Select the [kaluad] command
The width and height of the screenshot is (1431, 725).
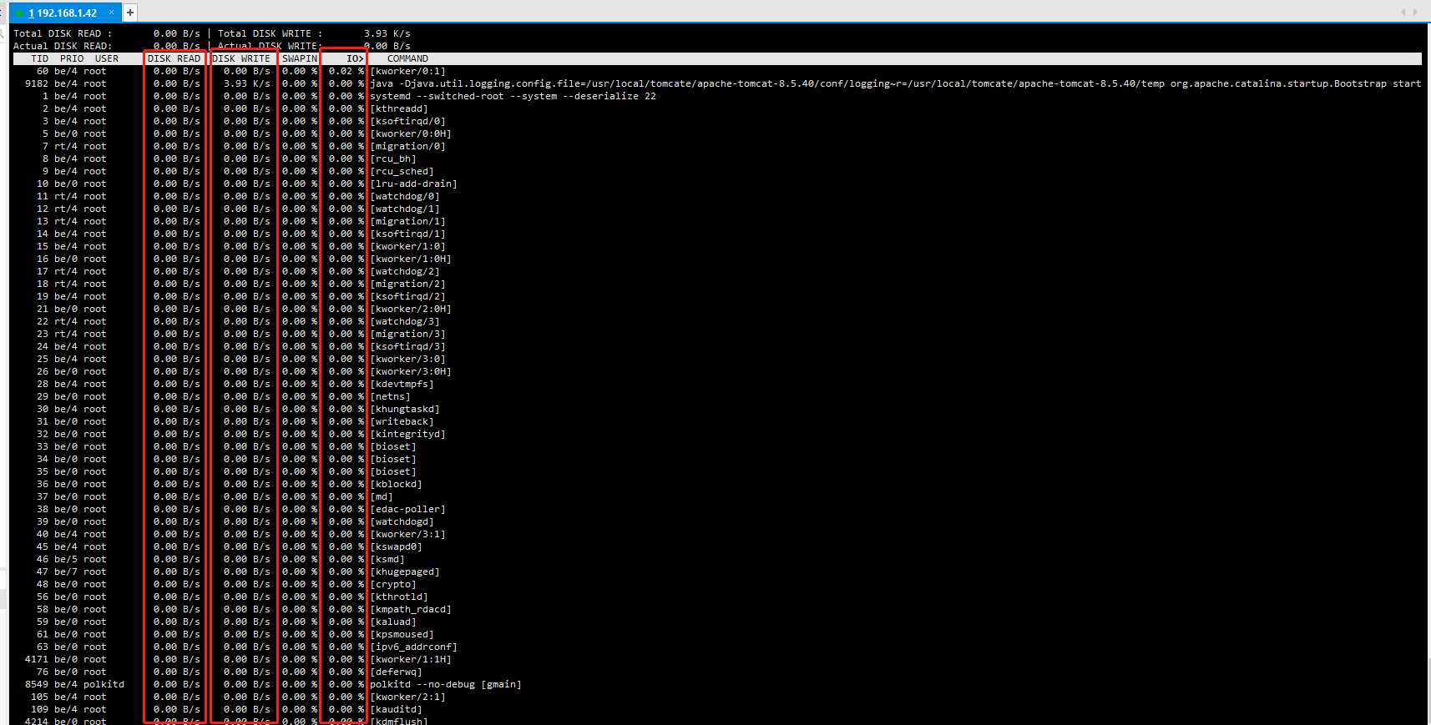click(x=393, y=622)
